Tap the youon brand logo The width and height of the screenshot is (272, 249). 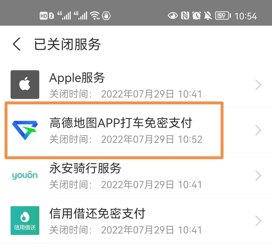(x=25, y=175)
